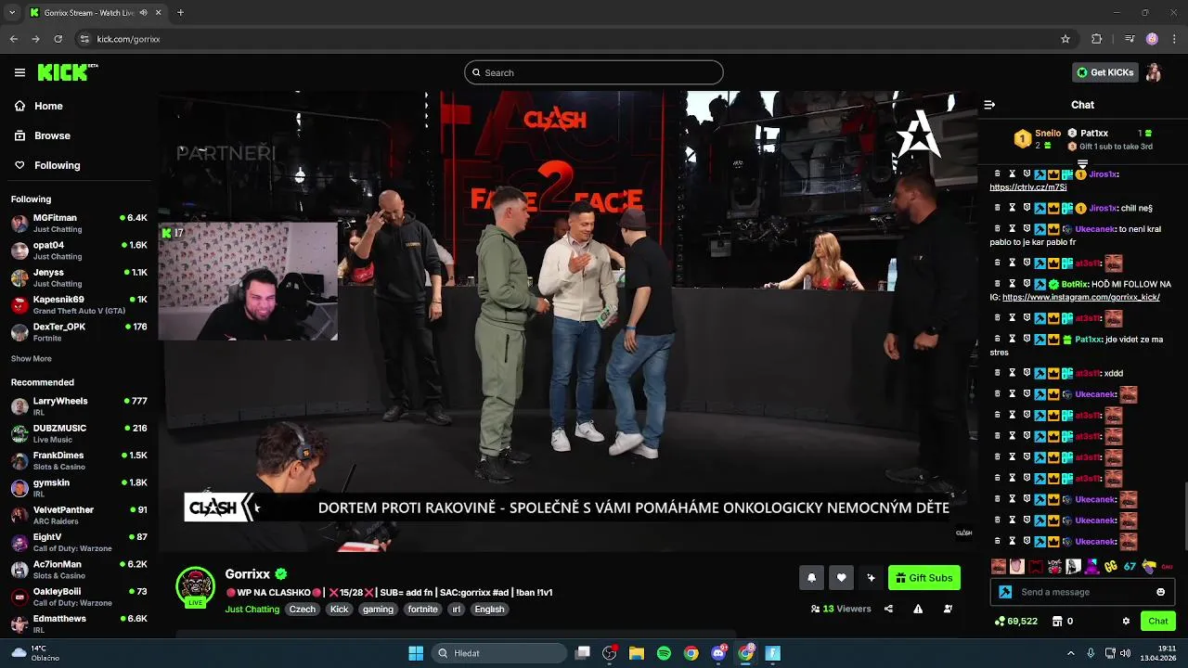Show hidden system tray icons
This screenshot has height=668, width=1188.
(1070, 653)
